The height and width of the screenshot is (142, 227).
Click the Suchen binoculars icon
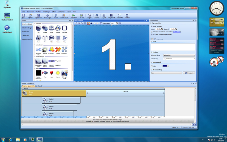[97, 15]
